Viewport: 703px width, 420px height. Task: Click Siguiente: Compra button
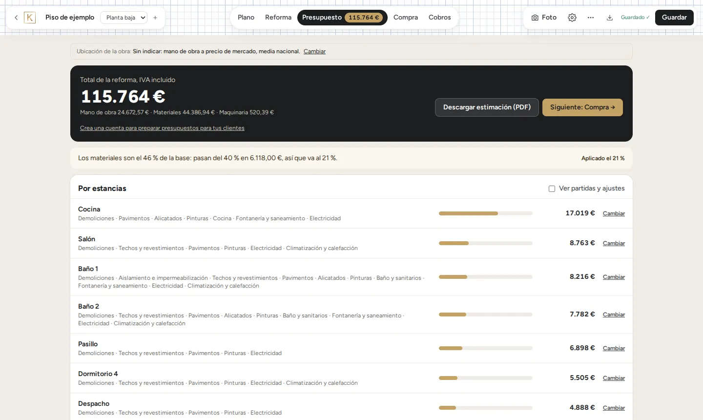pyautogui.click(x=582, y=107)
